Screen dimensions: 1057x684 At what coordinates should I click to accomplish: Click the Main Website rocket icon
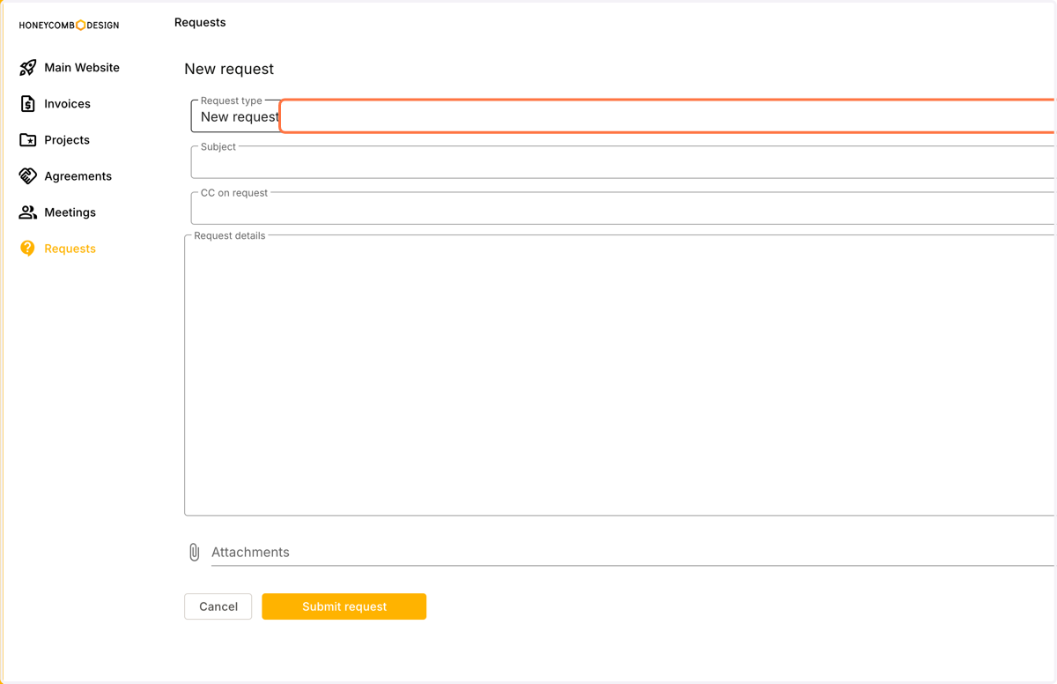[x=28, y=68]
